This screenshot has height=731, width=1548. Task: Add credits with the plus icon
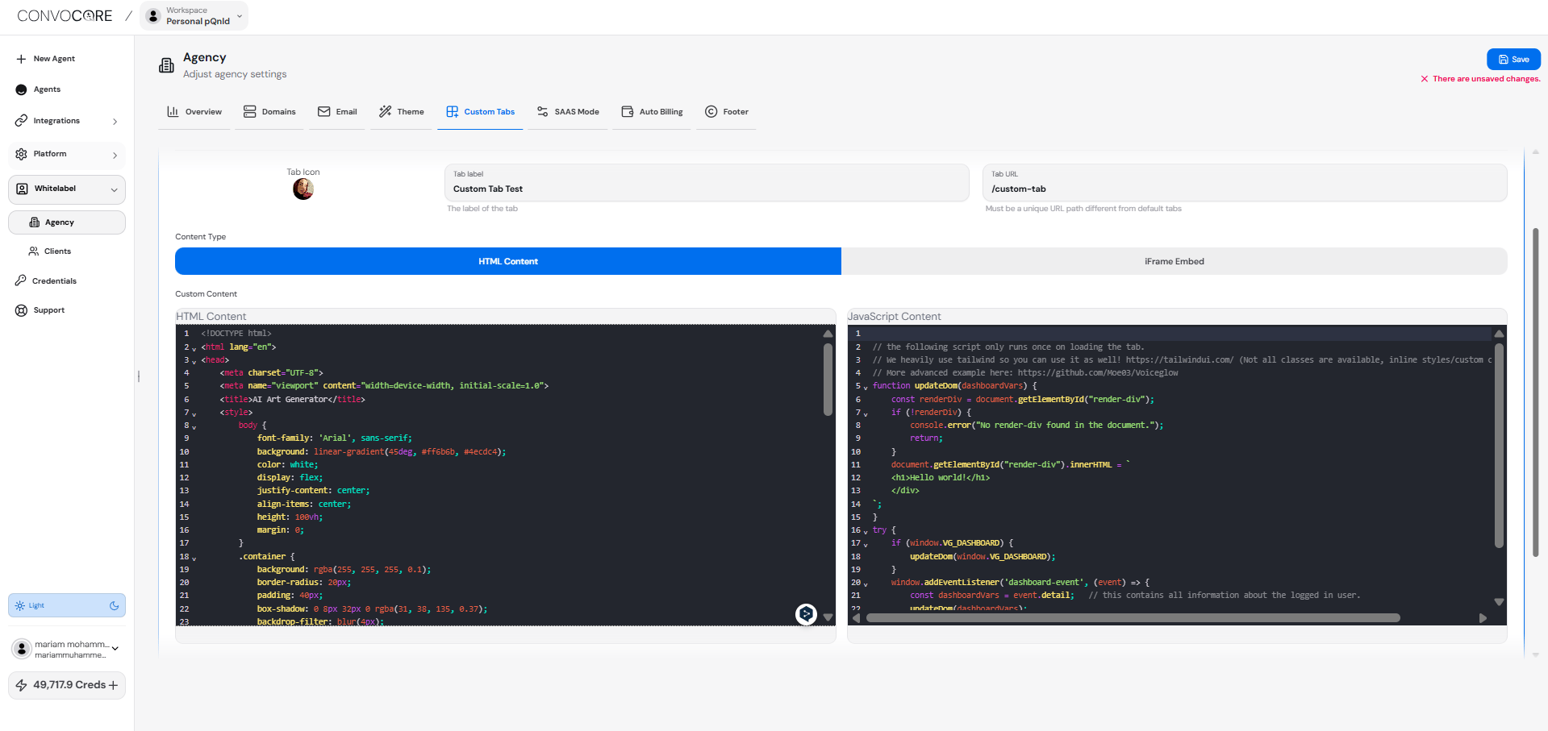click(x=113, y=685)
